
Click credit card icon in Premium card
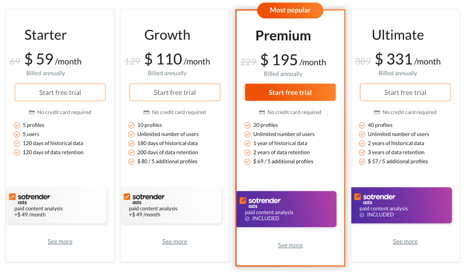[262, 112]
